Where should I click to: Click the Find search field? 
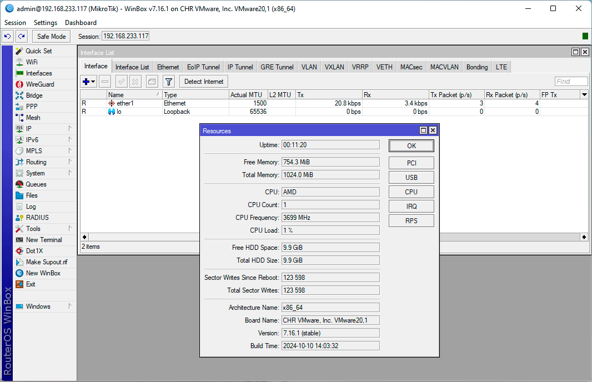click(x=571, y=82)
